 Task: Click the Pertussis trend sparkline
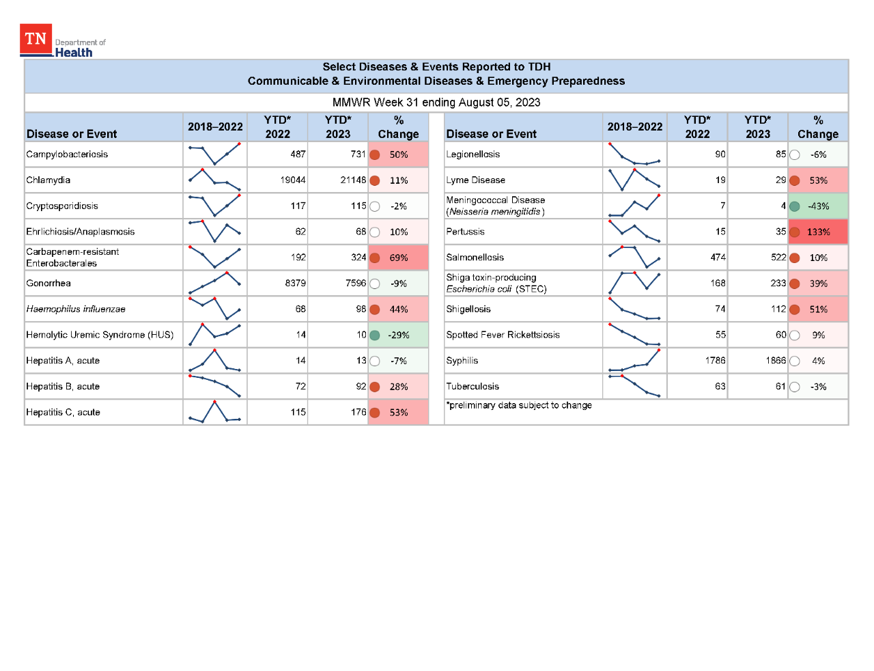(x=634, y=232)
